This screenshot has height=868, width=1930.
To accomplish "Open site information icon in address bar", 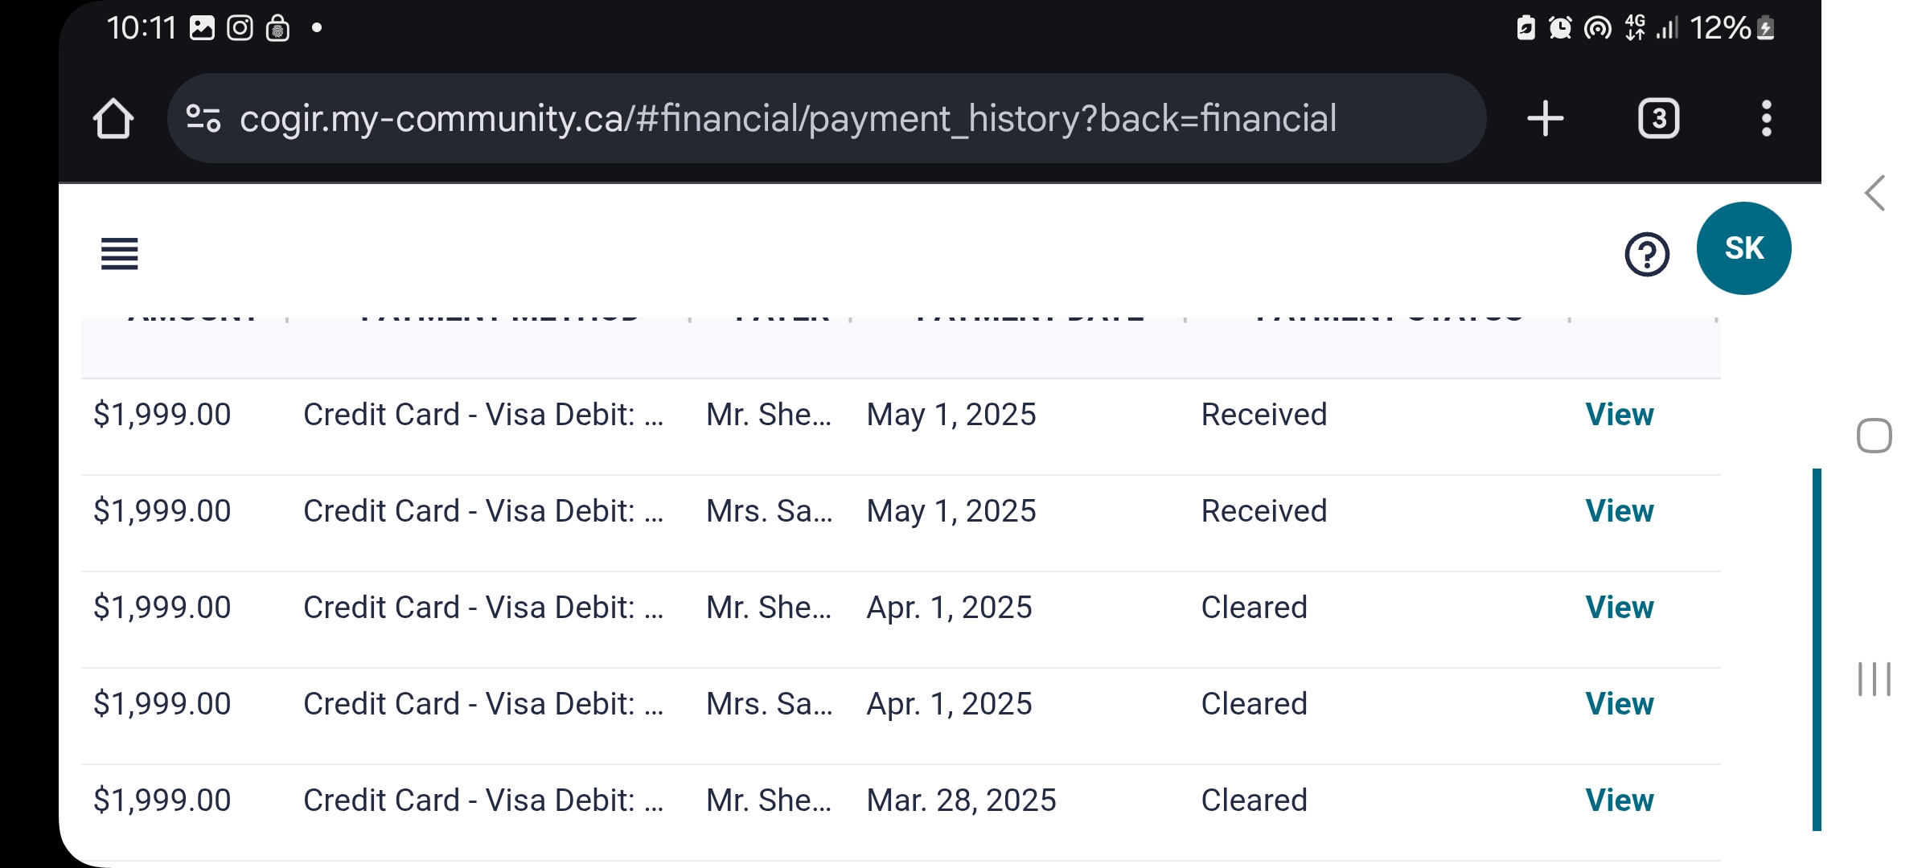I will click(203, 119).
